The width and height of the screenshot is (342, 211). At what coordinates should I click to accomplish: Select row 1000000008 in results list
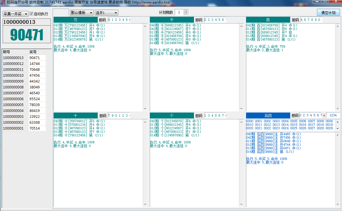coord(24,87)
